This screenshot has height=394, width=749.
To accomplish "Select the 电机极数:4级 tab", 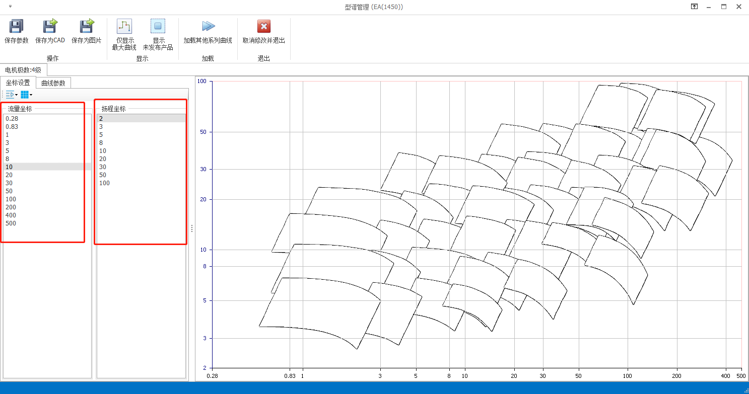I will tap(24, 70).
